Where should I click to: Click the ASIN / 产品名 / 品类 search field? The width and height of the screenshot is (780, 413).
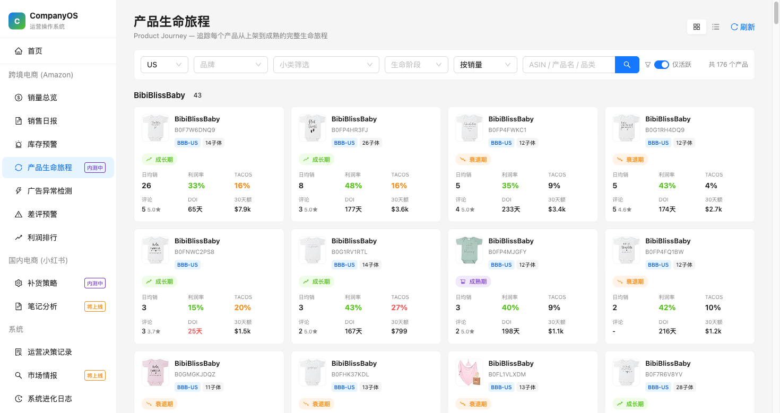coord(569,65)
